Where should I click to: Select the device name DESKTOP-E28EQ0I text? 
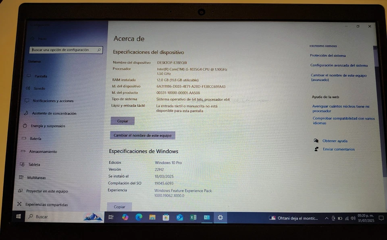[x=172, y=63]
